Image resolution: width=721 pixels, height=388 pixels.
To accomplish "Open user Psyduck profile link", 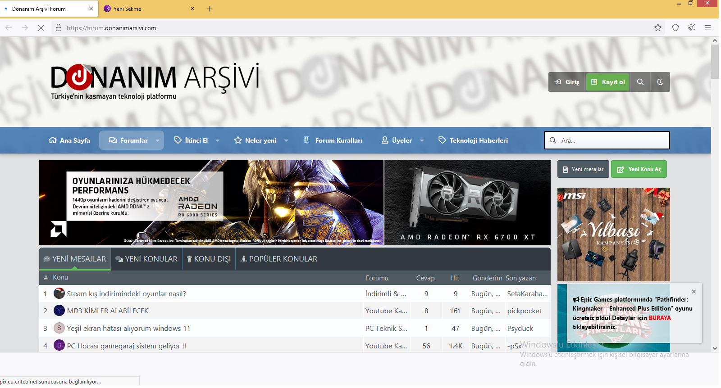I will click(x=520, y=329).
